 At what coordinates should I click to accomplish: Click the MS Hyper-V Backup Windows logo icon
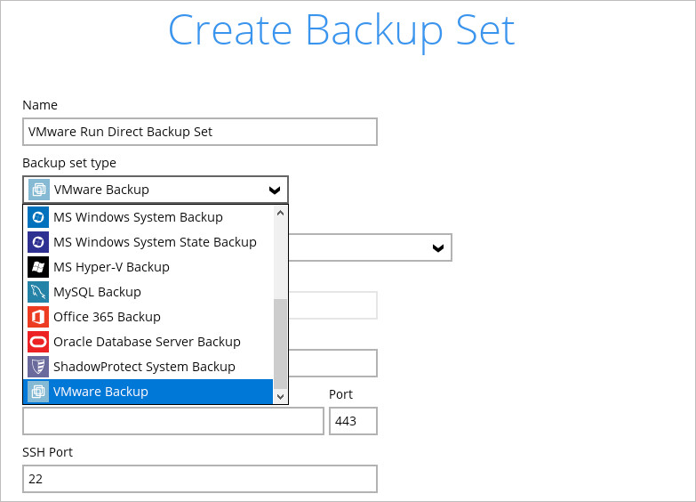38,267
